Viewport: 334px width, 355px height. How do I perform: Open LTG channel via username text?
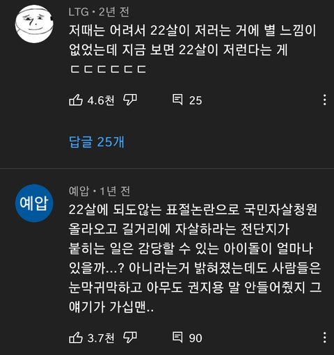(79, 12)
